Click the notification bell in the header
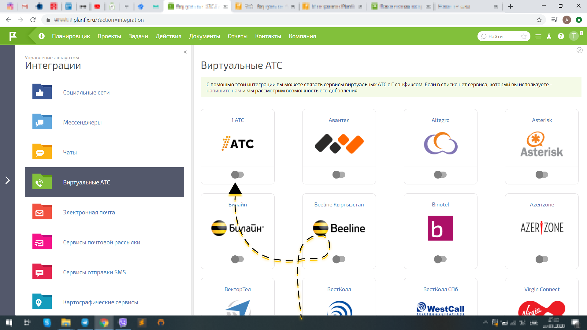This screenshot has width=587, height=330. click(549, 36)
